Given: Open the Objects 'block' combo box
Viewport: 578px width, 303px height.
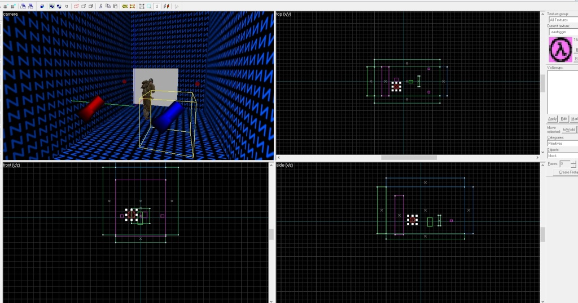Looking at the screenshot, I should click(563, 156).
